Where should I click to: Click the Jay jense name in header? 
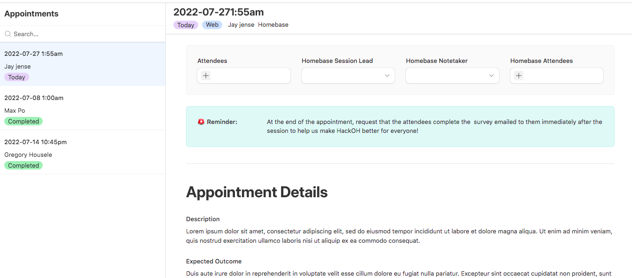[241, 25]
